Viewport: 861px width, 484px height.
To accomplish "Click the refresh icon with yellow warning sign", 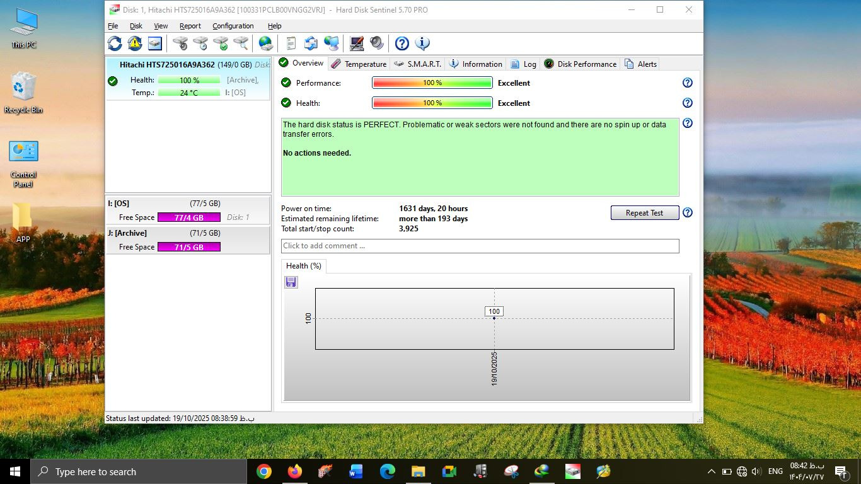I will tap(135, 43).
